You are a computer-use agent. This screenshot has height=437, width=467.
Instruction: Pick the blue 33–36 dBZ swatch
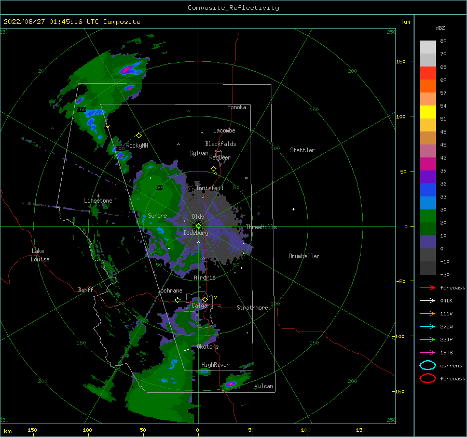tap(428, 190)
